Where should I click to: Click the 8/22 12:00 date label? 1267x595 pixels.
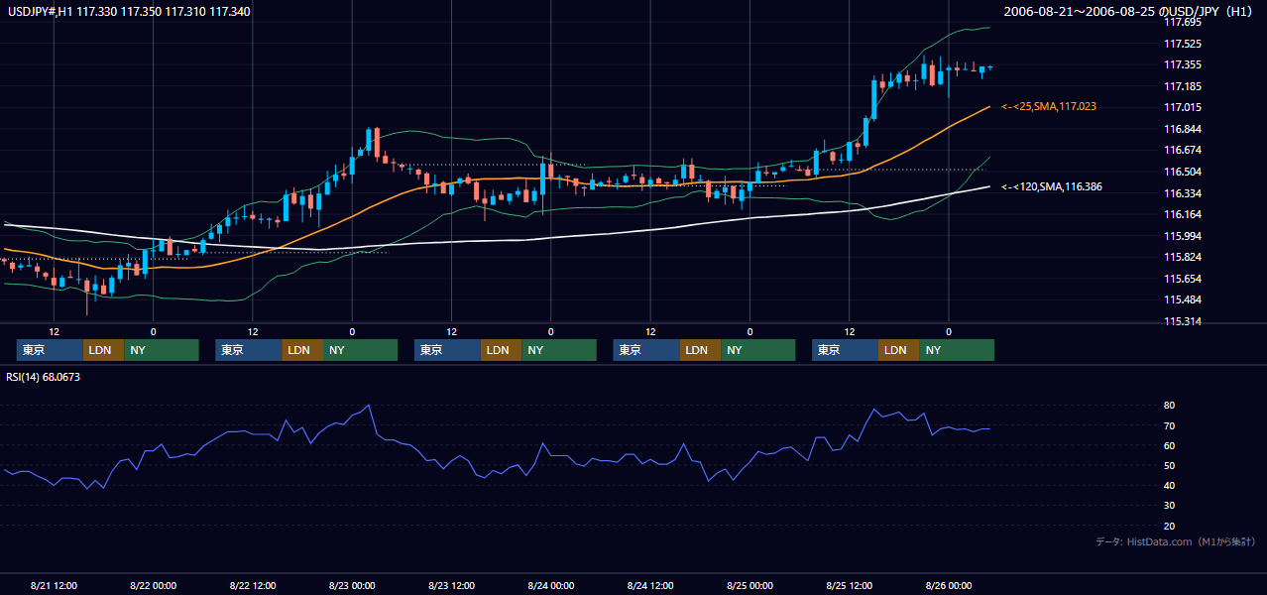click(253, 585)
